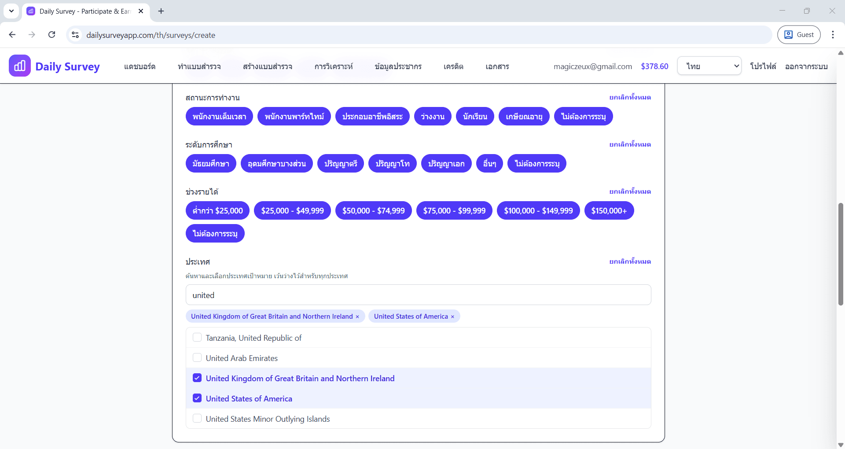Click the Daily Survey logo icon
The image size is (845, 449).
pos(20,66)
